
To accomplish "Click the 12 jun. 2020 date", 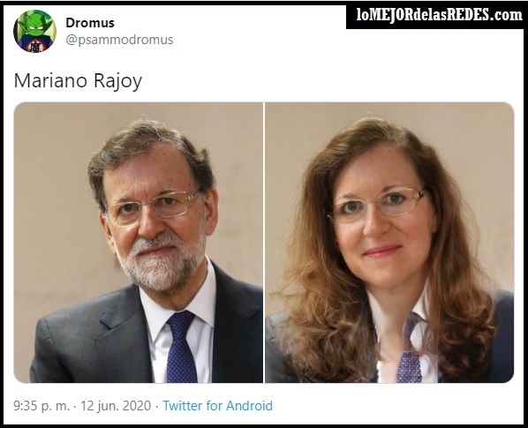I will point(116,406).
